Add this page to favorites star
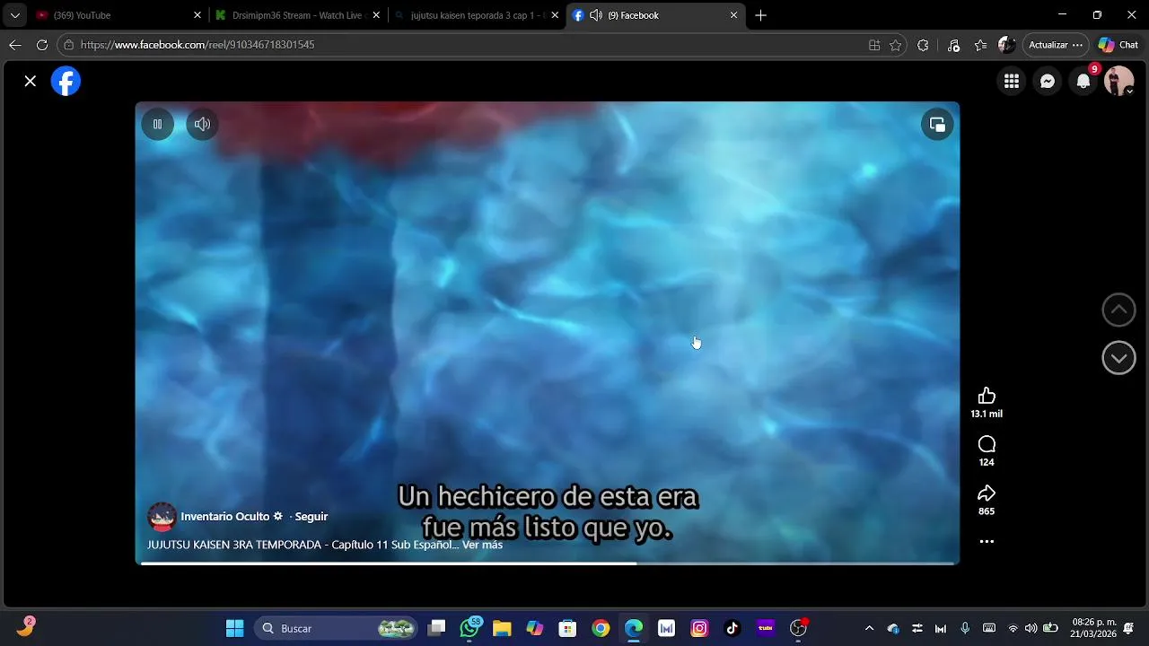1149x646 pixels. (895, 45)
